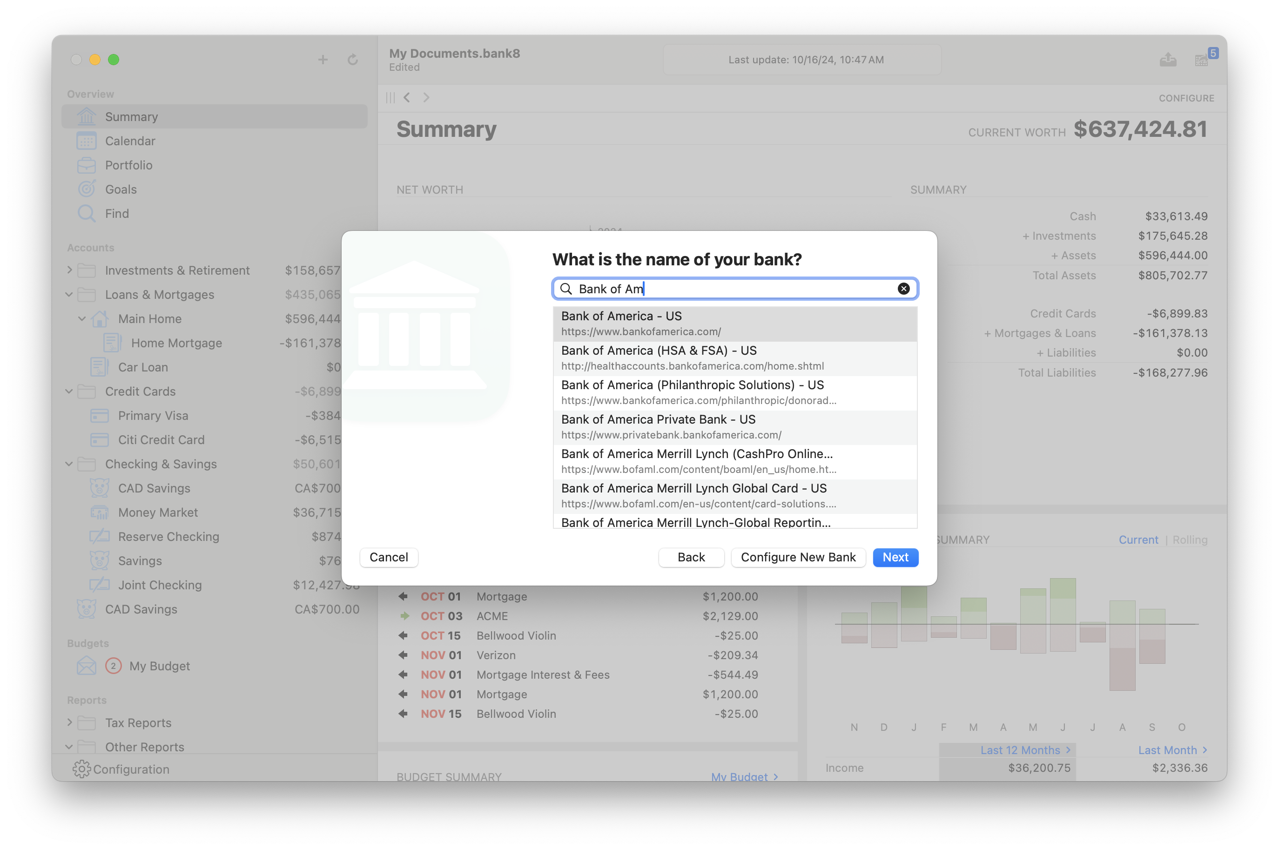Click the Summary sidebar icon

tap(86, 116)
